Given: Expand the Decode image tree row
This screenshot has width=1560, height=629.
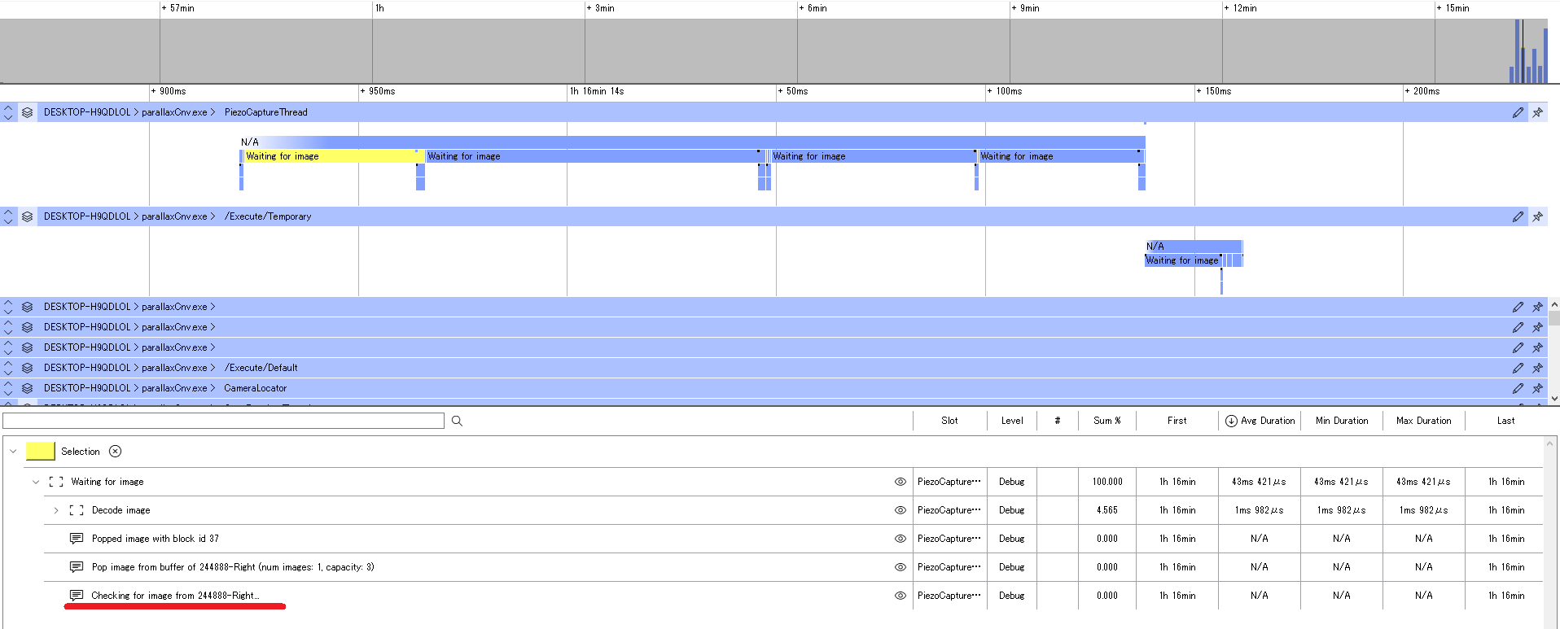Looking at the screenshot, I should [56, 510].
